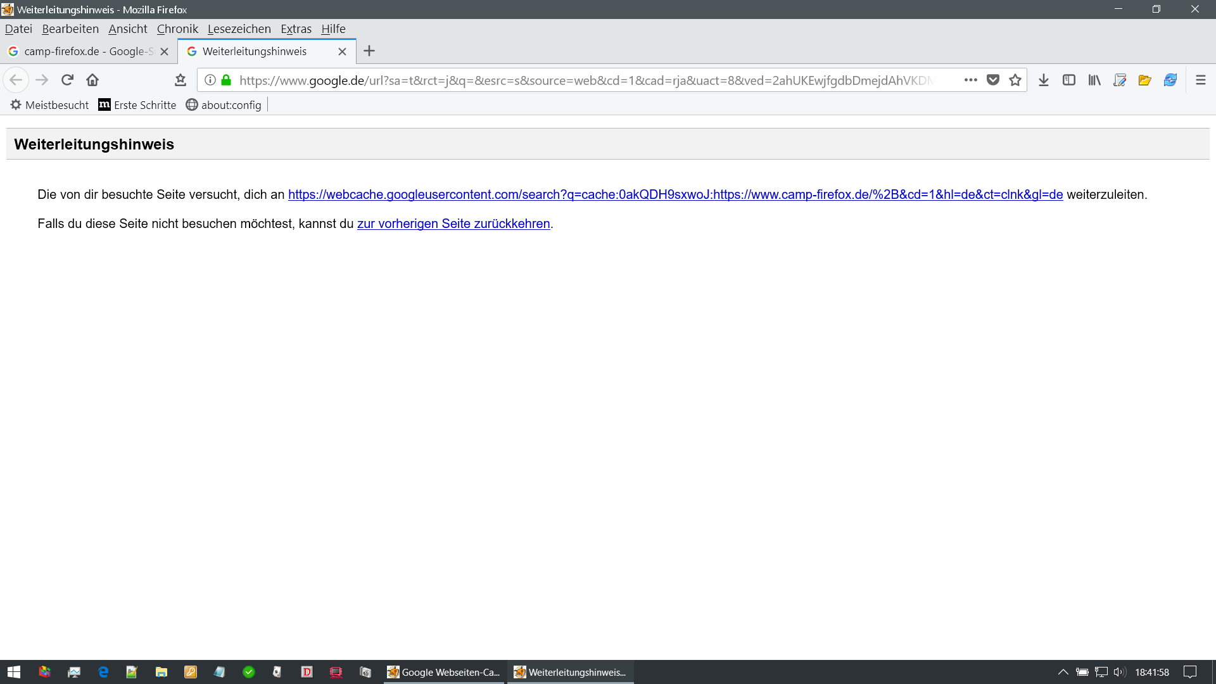The height and width of the screenshot is (684, 1216).
Task: Follow the webcache.googleusercontent.com redirect link
Action: (675, 194)
